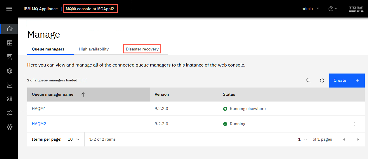Viewport: 368px width, 159px height.
Task: Click MQ00 console at MQAppl2 label
Action: (90, 9)
